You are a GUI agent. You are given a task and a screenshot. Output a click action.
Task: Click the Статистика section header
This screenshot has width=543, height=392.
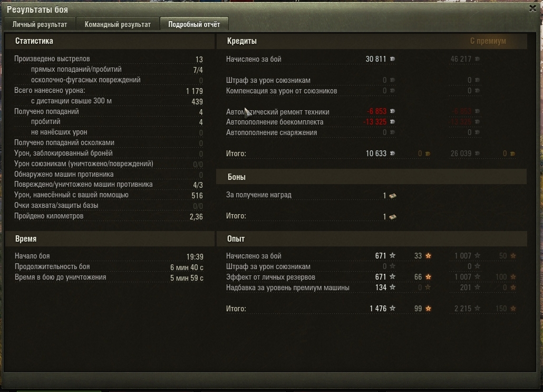(x=34, y=41)
